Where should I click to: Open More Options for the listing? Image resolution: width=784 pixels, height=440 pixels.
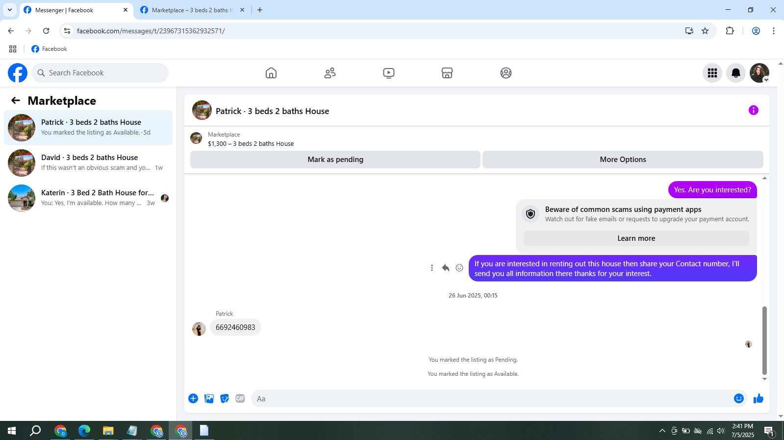tap(623, 160)
